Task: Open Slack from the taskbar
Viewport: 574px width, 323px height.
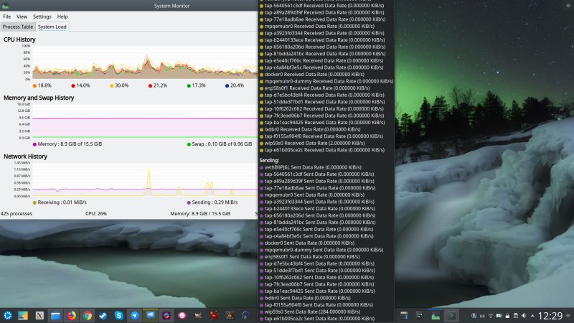Action: click(166, 315)
